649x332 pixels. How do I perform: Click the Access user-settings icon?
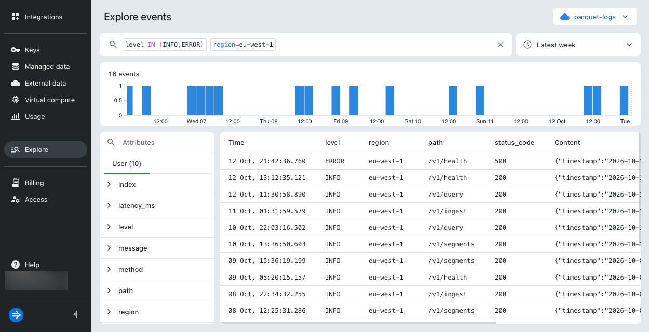(x=16, y=199)
